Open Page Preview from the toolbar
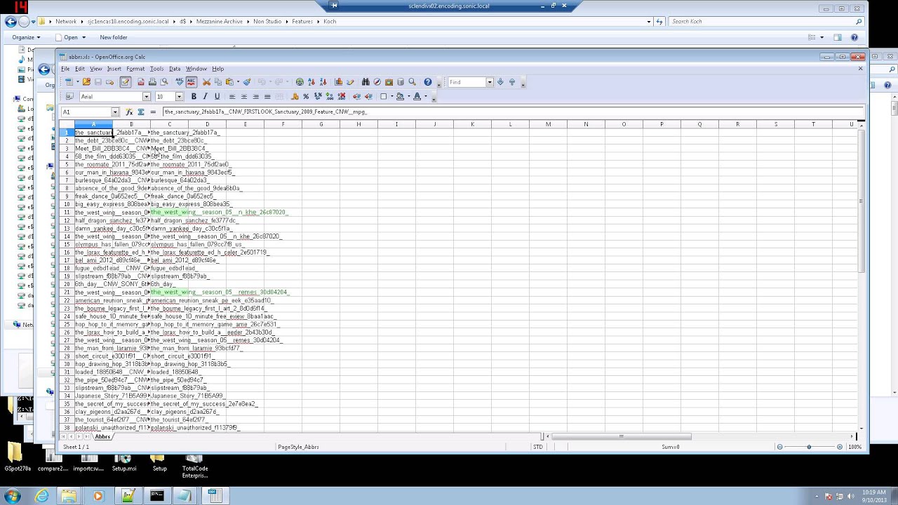Viewport: 898px width, 505px height. [x=163, y=82]
